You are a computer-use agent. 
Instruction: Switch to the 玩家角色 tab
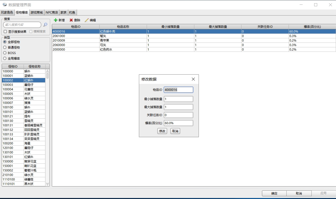(x=7, y=12)
